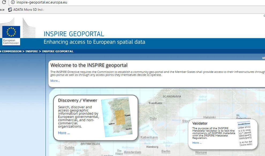Click Oslo label on the map
Screen dimensions: 265x156
click(153, 118)
